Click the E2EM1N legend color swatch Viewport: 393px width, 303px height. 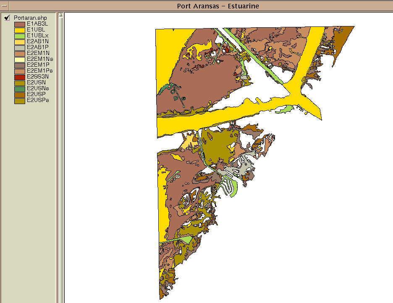pyautogui.click(x=20, y=54)
